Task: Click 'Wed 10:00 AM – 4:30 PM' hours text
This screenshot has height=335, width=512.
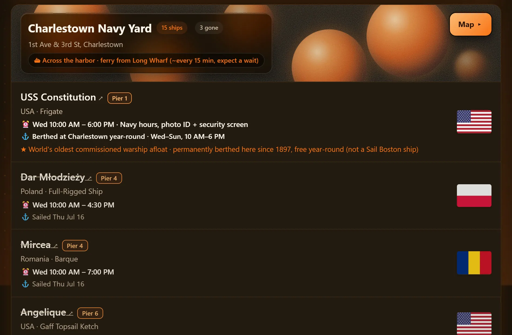Action: 73,205
